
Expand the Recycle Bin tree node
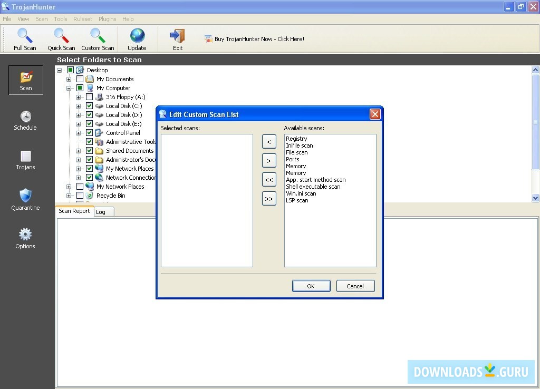click(x=69, y=196)
